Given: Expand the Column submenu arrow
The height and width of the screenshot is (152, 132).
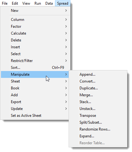Looking at the screenshot, I should [x=66, y=20].
